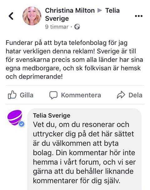Image resolution: width=150 pixels, height=190 pixels.
Task: Click the blue verified badge checkmark
Action: coord(22,124)
